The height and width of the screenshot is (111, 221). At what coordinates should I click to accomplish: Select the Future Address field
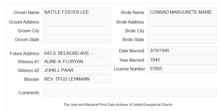pos(76,53)
